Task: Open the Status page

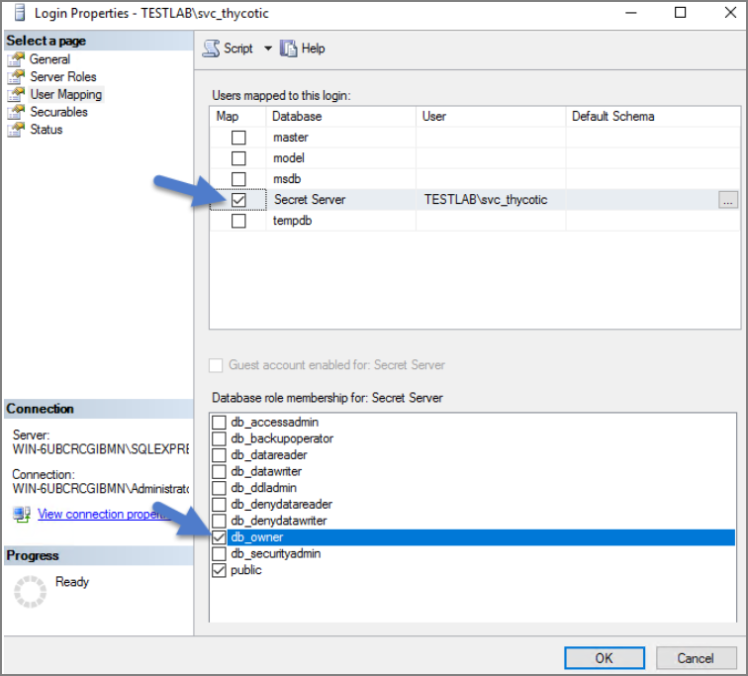Action: (47, 130)
